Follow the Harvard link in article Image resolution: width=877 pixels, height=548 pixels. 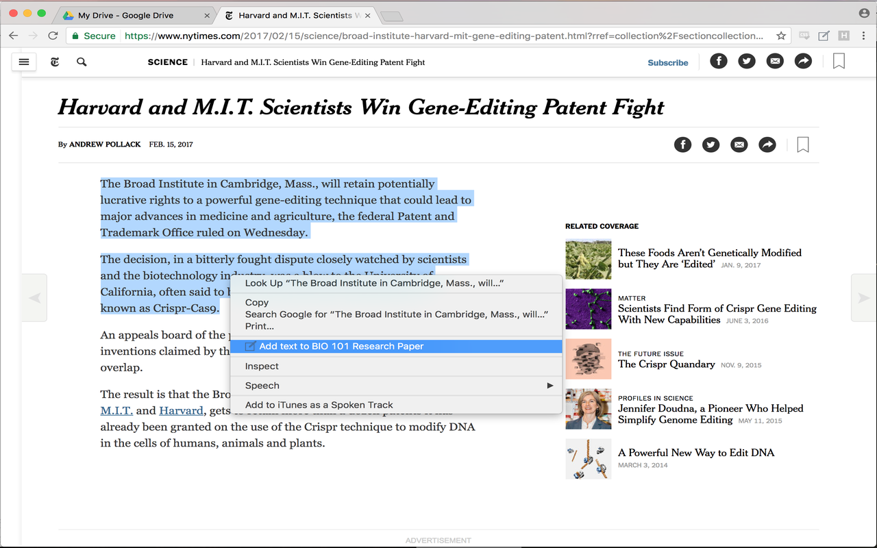(181, 410)
